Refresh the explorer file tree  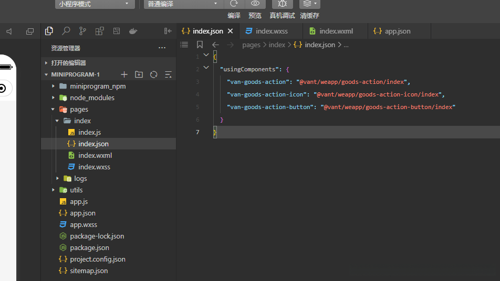coord(153,74)
